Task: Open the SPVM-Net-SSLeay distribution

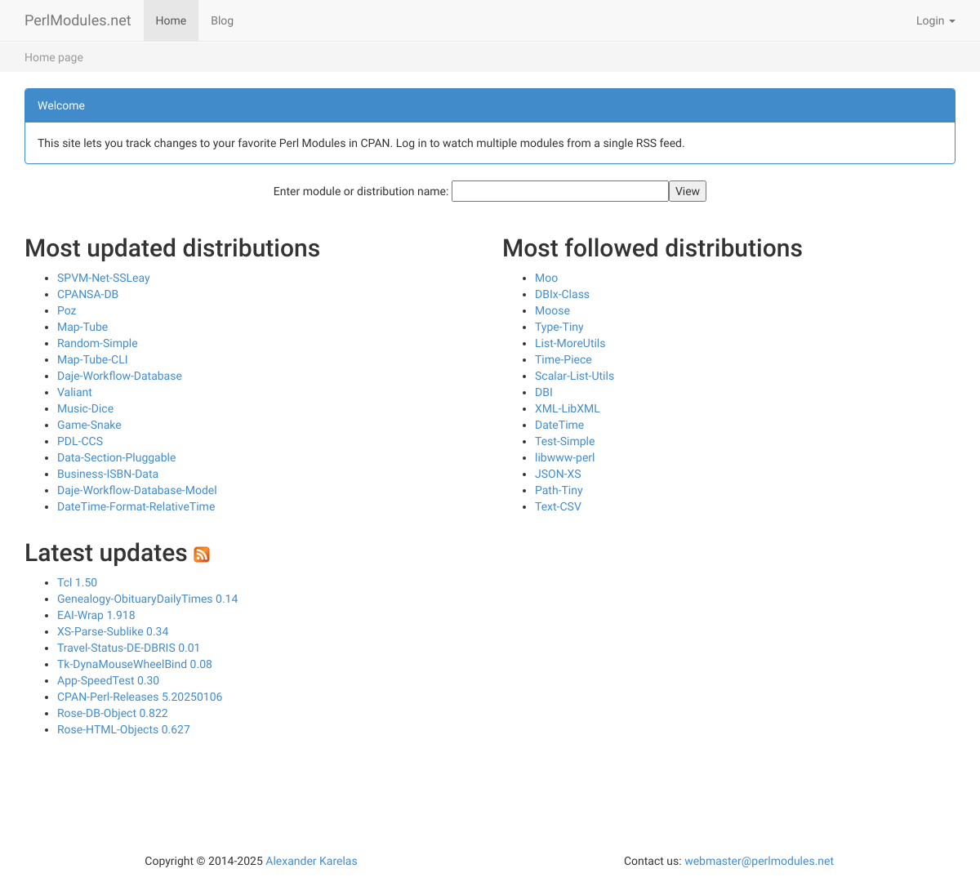Action: point(104,278)
